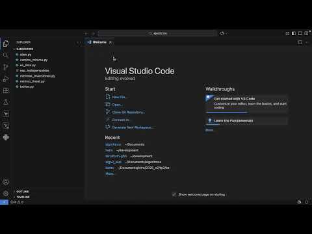Open the Python icon in activity bar
Image resolution: width=312 pixels, height=234 pixels.
(x=6, y=137)
